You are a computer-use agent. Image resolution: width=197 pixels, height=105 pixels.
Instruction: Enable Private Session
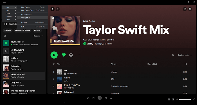(32, 15)
